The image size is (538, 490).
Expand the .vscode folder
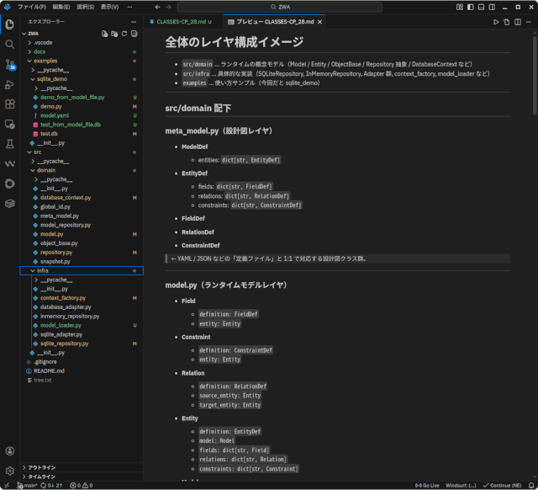pos(43,42)
